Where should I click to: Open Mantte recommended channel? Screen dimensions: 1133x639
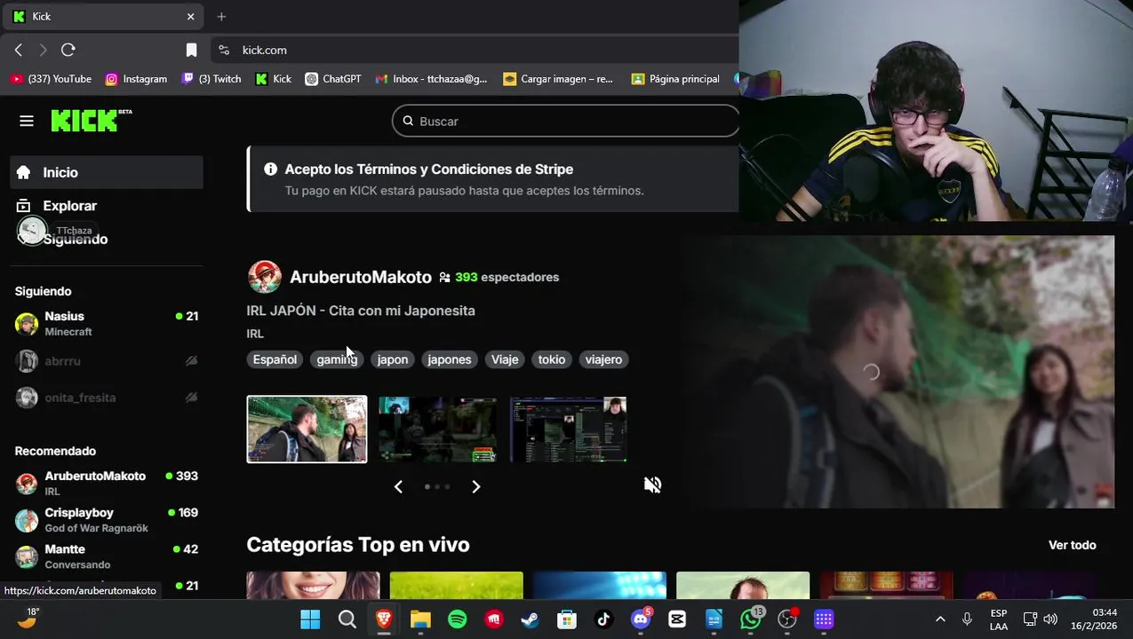click(107, 556)
